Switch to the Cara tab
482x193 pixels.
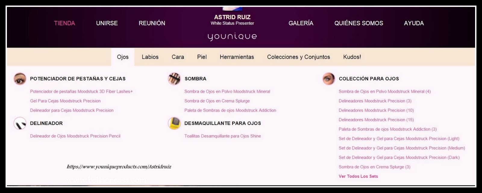(x=178, y=57)
